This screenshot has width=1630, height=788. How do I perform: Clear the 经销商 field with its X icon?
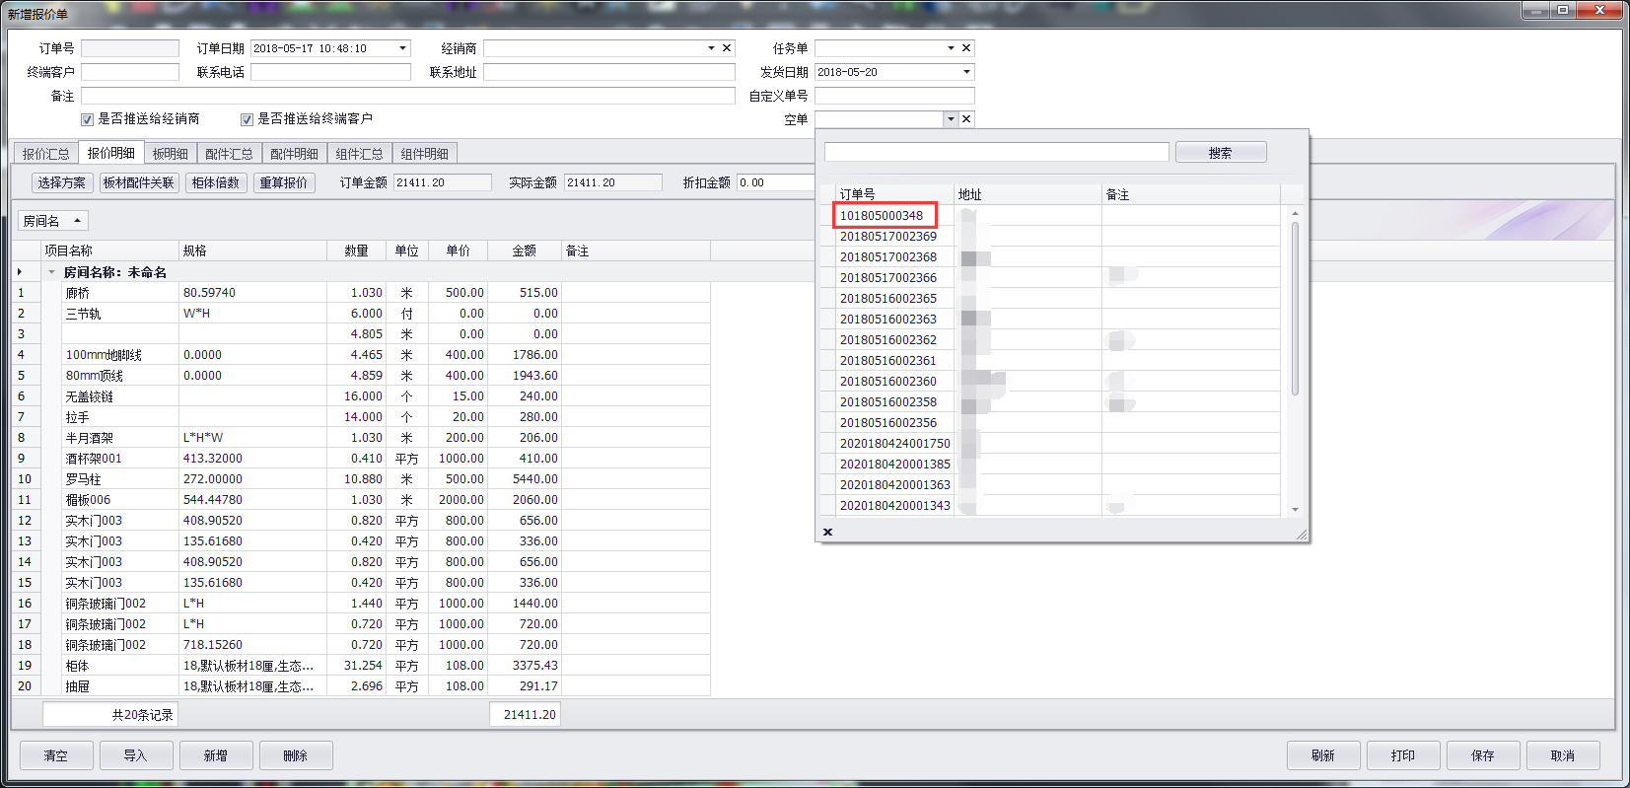point(727,48)
